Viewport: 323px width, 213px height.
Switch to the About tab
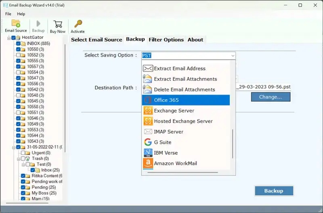195,40
